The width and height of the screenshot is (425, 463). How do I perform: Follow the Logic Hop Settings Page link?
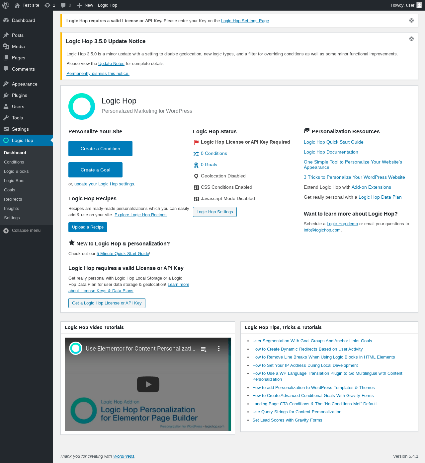pos(245,21)
